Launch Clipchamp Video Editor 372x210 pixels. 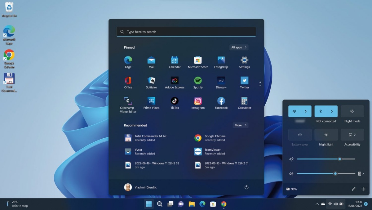pos(128,105)
